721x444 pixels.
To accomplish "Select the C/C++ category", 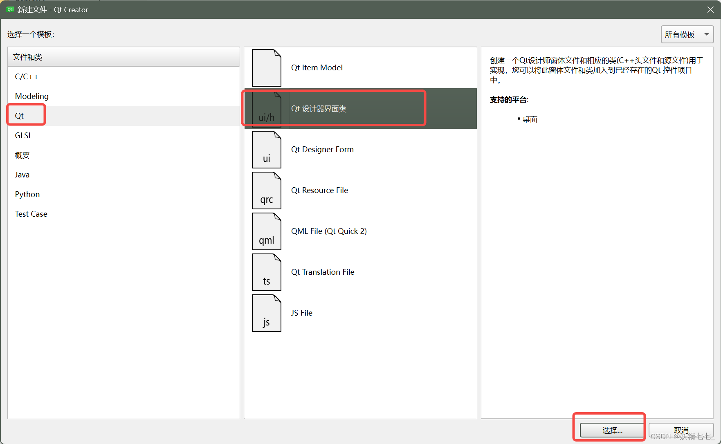I will [124, 76].
